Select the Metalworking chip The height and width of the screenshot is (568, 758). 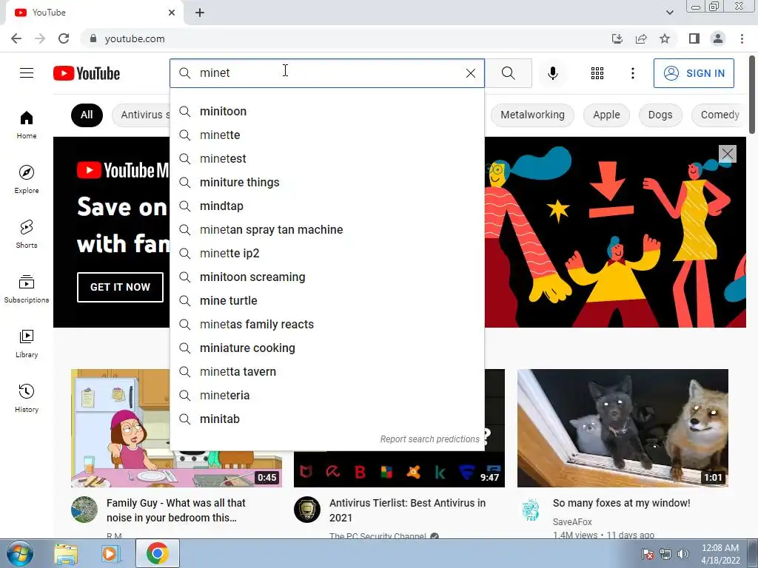pos(532,115)
